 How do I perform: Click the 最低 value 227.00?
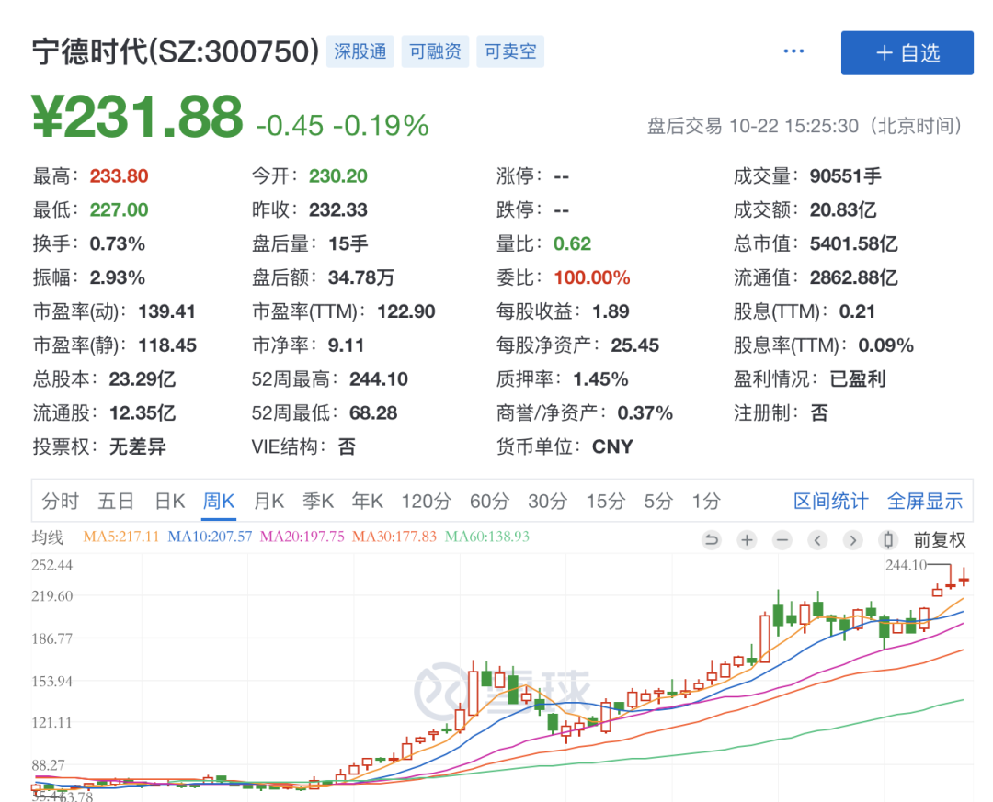pos(119,209)
